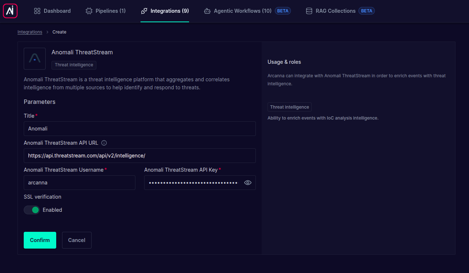This screenshot has width=469, height=273.
Task: Click the ThreatStream API Key field
Action: (200, 183)
